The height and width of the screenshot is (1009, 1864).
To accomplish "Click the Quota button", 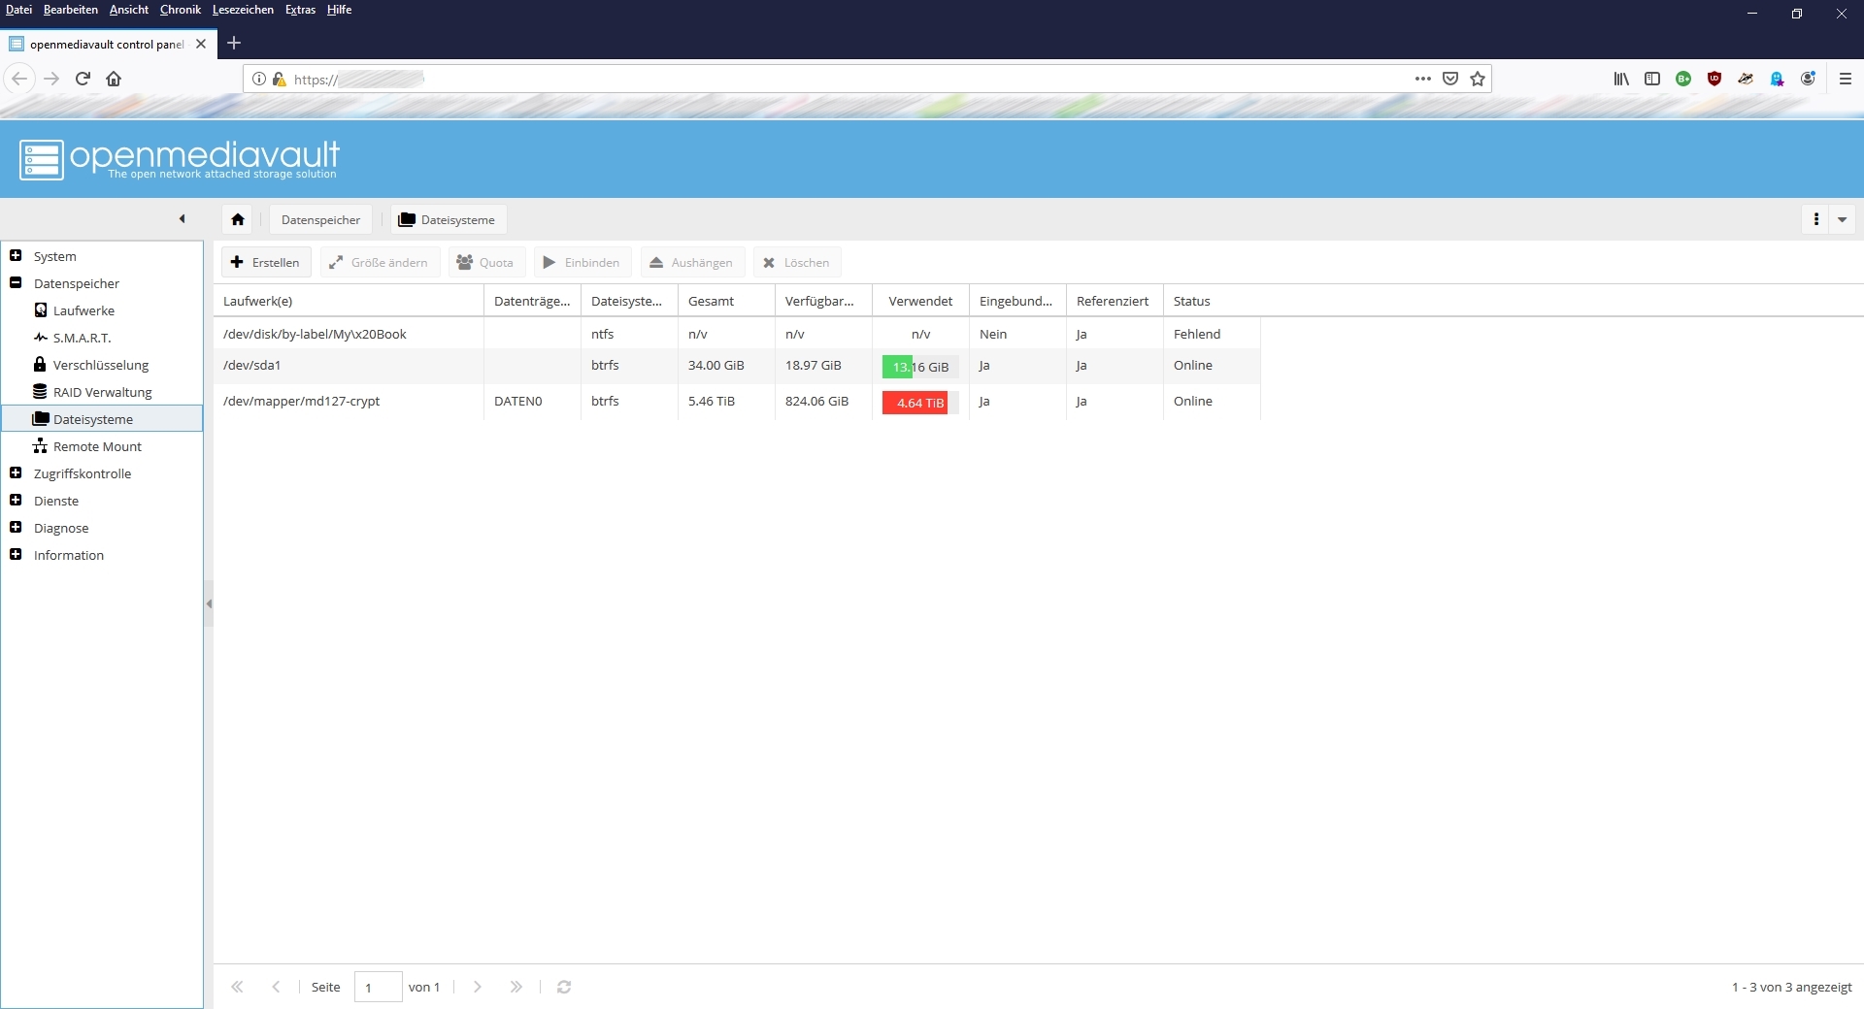I will click(485, 262).
